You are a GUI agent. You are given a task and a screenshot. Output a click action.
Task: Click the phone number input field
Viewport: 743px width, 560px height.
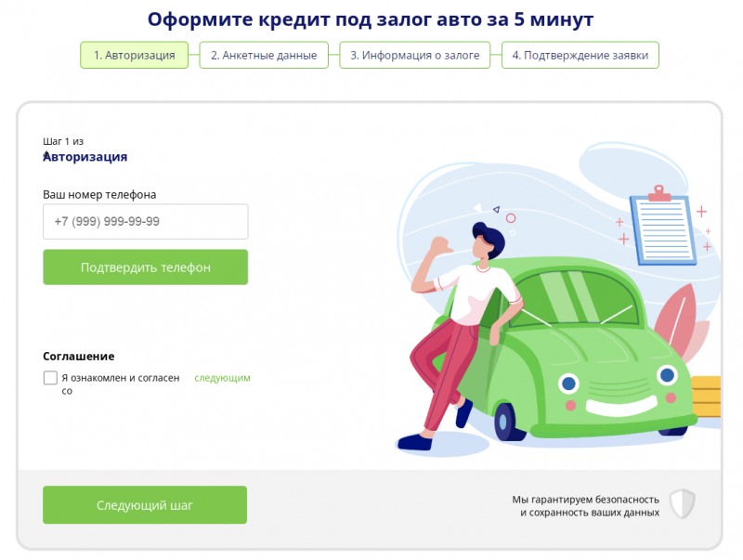[145, 221]
